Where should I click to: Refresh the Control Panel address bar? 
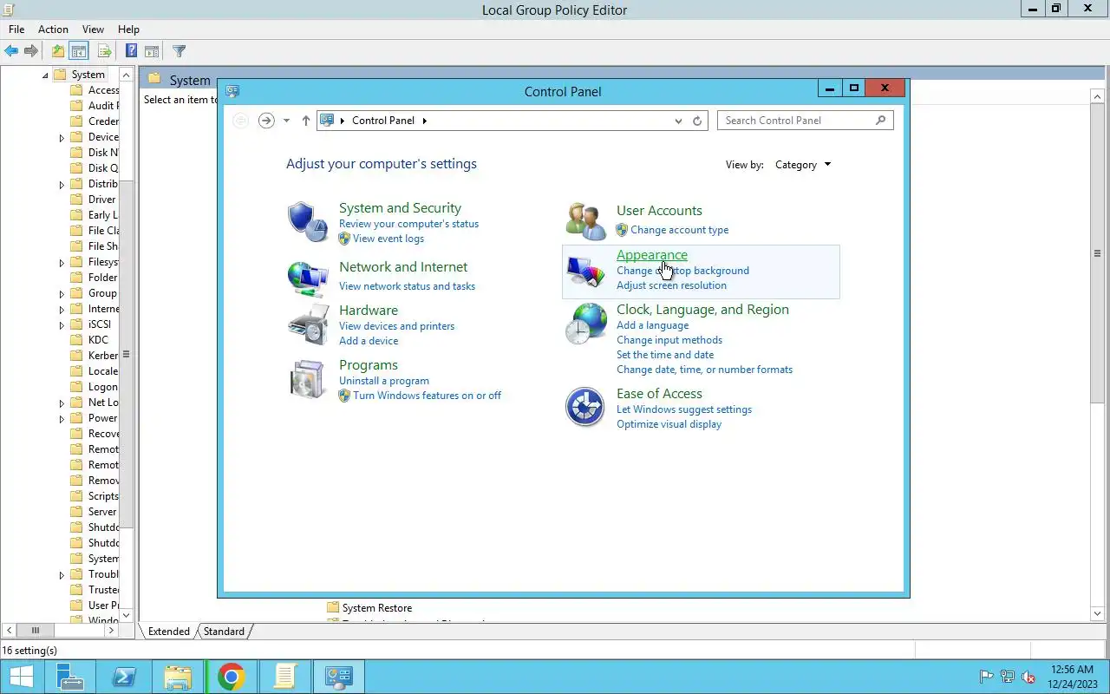pos(697,121)
